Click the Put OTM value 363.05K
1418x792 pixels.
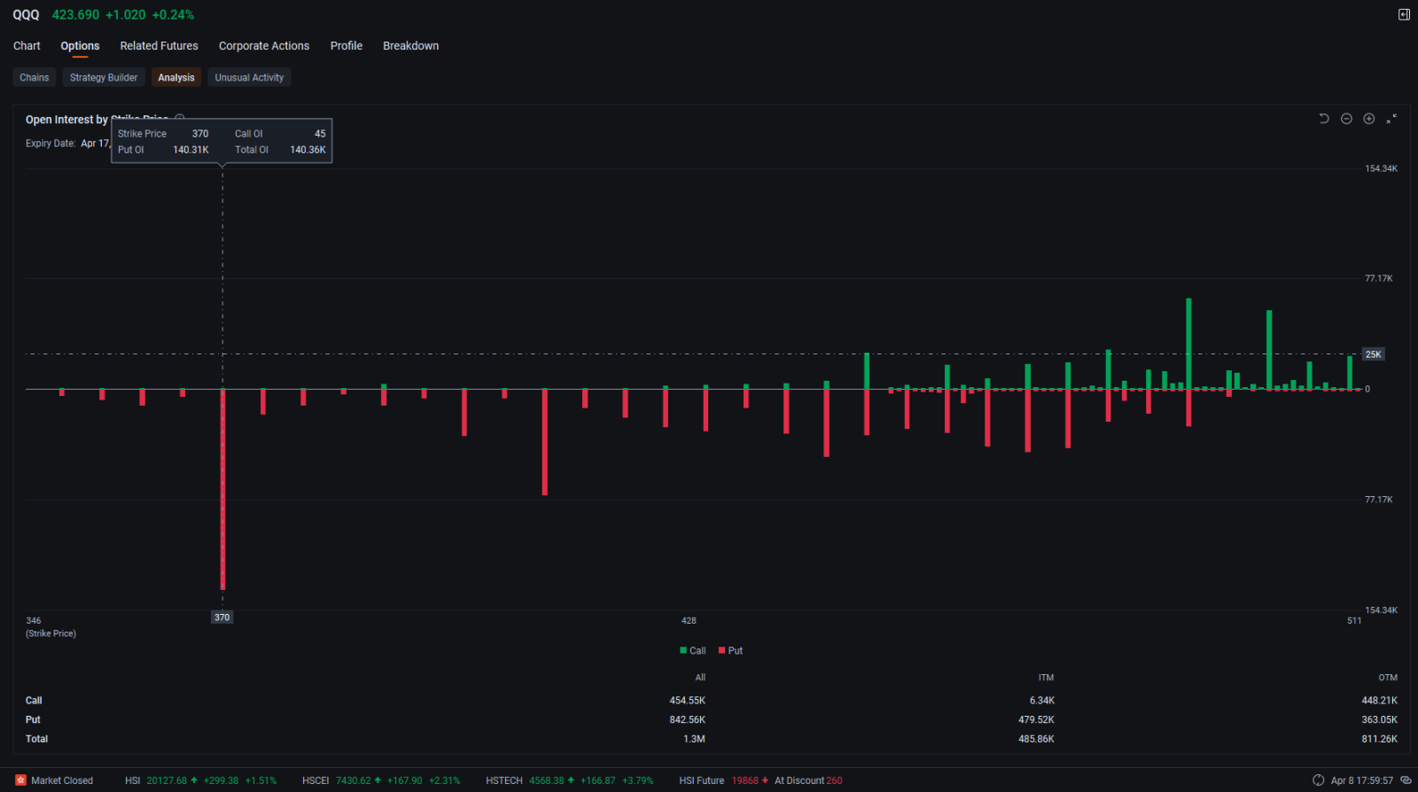1379,720
